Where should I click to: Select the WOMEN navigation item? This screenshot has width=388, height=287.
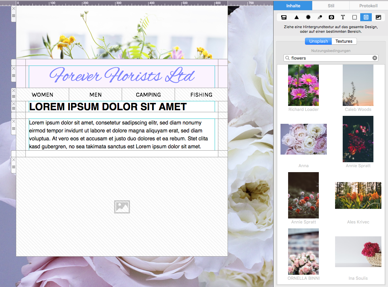click(43, 95)
